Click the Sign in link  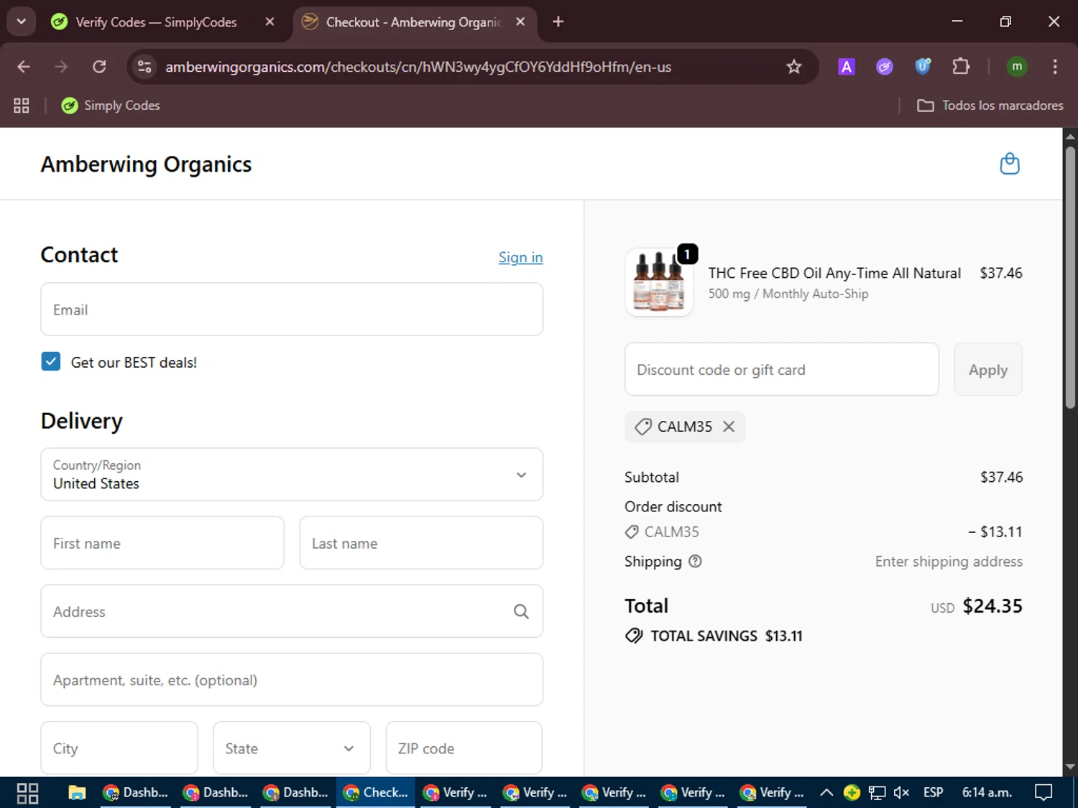pyautogui.click(x=520, y=257)
